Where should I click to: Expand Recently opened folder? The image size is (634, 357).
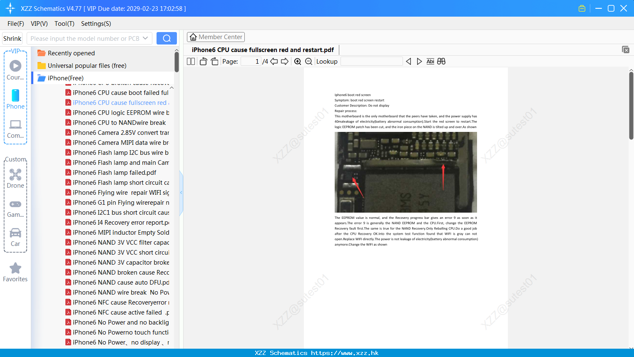(71, 53)
